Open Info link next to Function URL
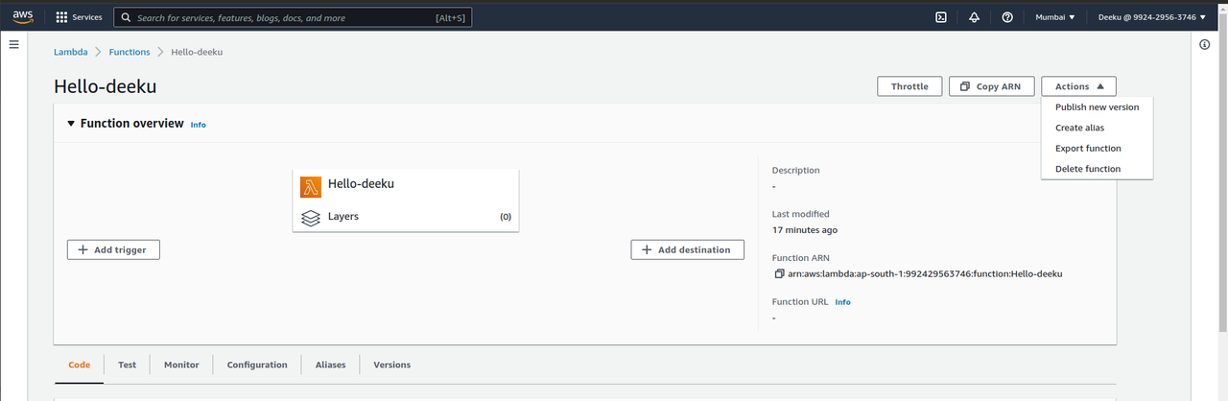 tap(842, 302)
